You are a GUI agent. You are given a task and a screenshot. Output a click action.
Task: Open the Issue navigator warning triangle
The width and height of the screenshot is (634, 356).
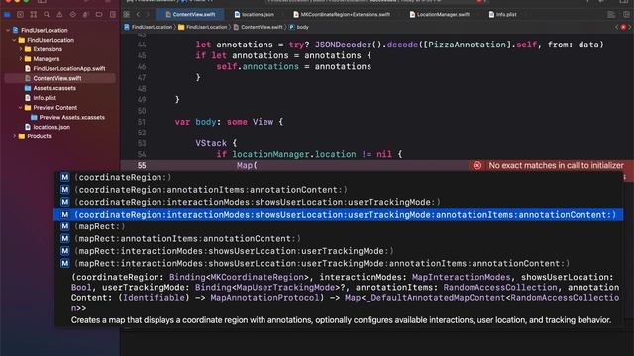pos(59,15)
